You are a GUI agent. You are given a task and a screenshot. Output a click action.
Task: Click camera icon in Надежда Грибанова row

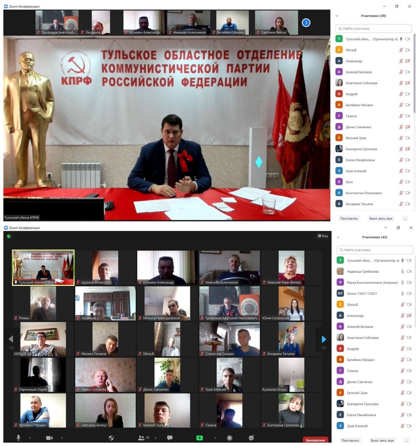(x=409, y=271)
